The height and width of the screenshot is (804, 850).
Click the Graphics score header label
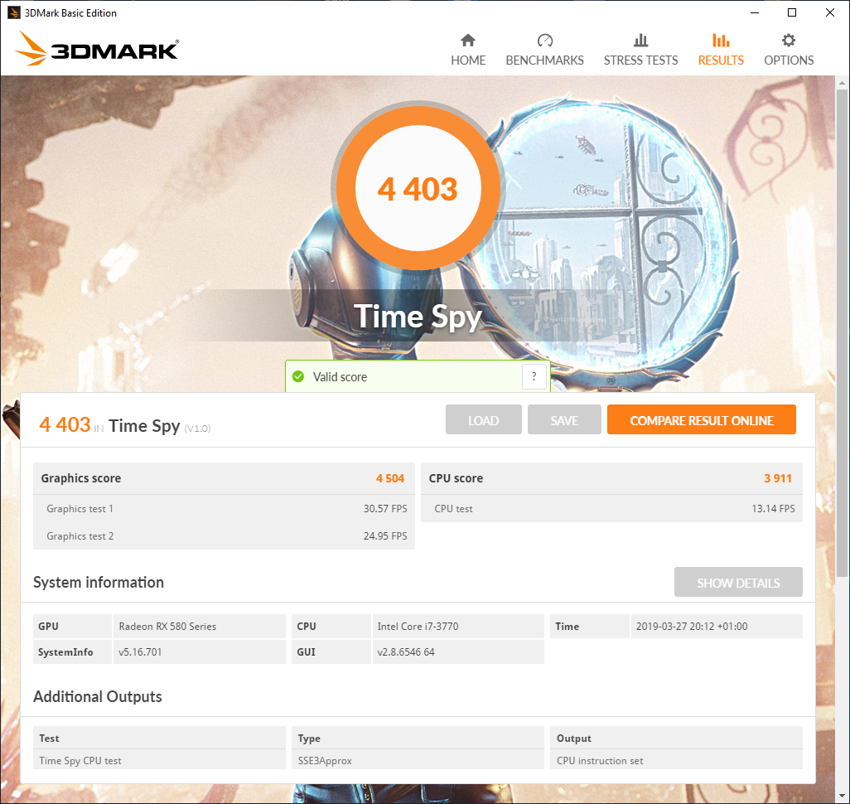80,478
